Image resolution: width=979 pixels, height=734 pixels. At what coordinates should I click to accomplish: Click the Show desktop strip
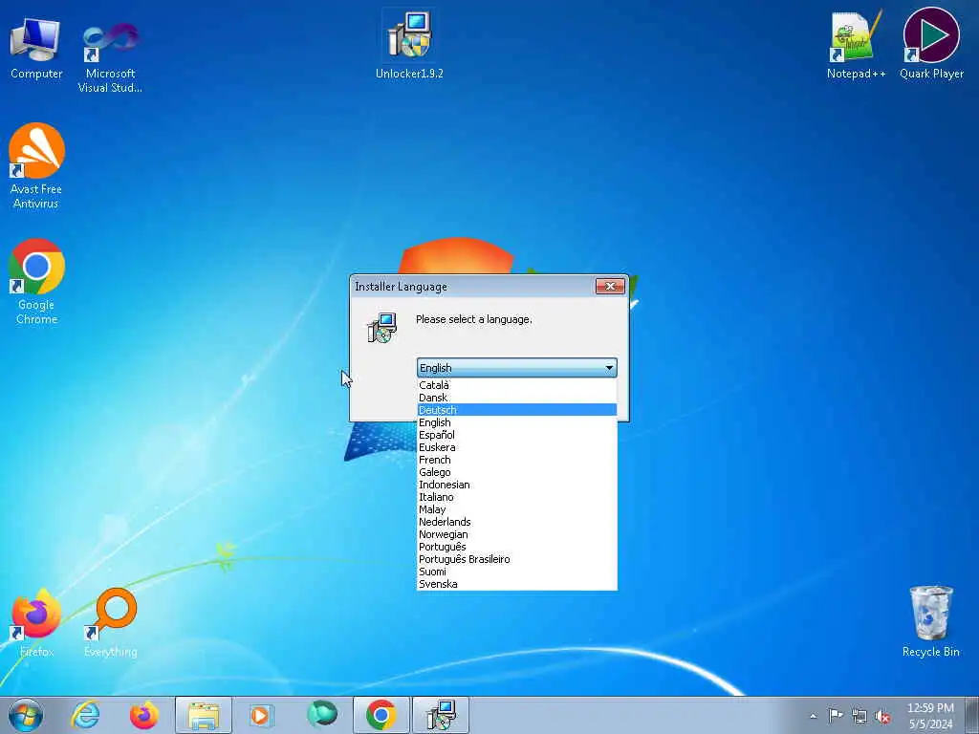click(x=972, y=715)
